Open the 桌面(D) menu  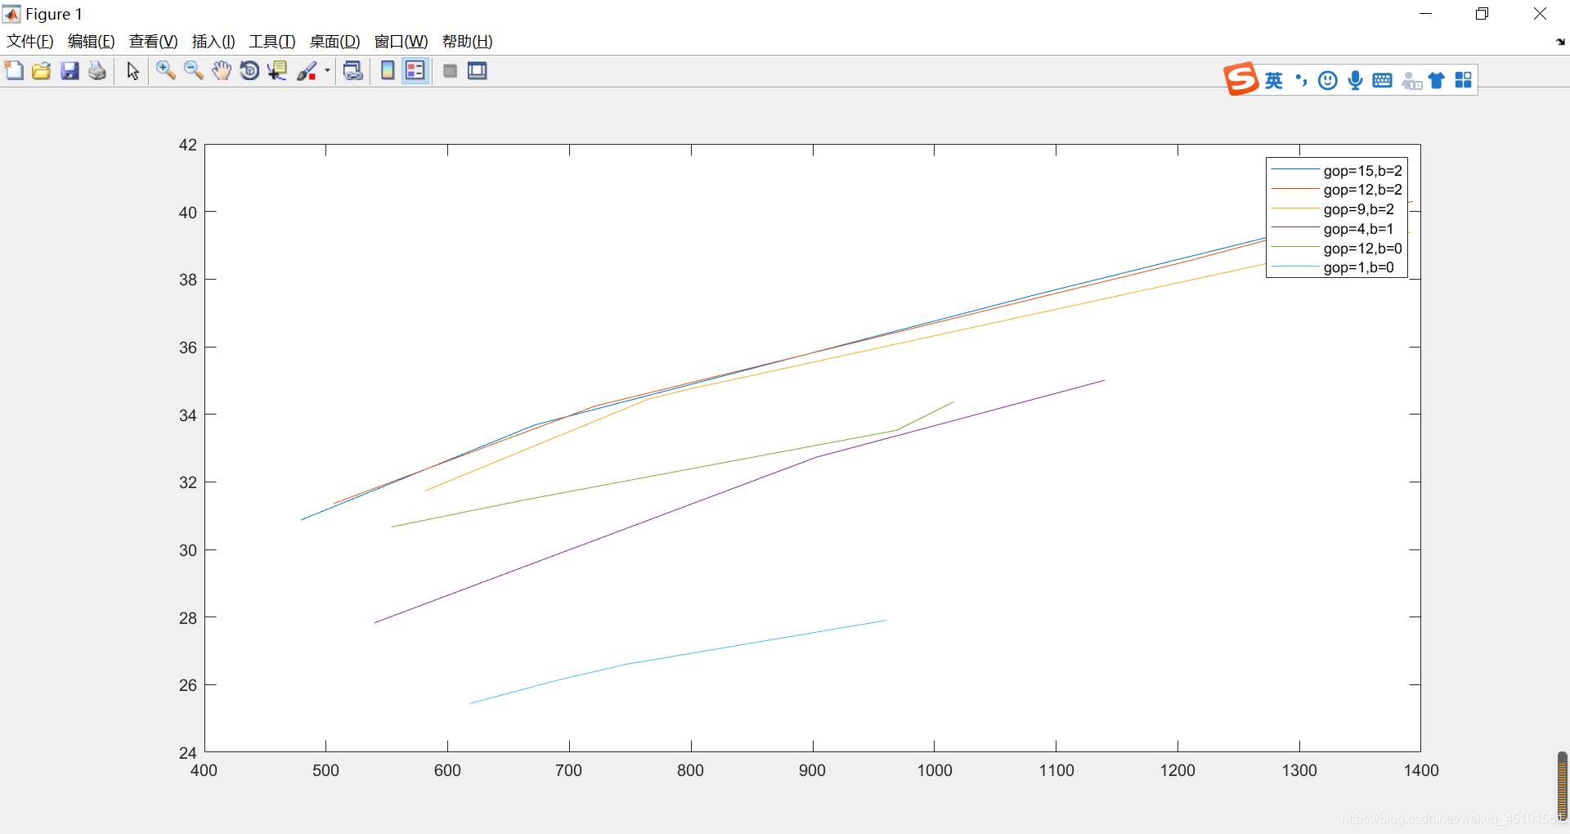334,42
